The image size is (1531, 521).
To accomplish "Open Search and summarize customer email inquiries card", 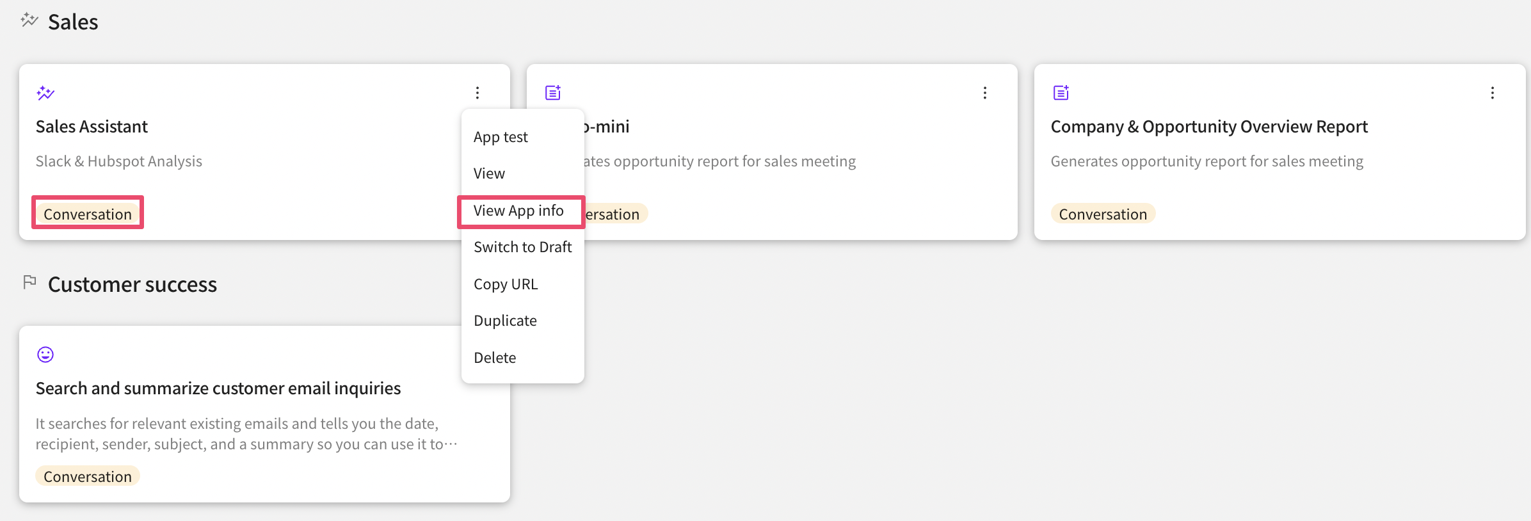I will point(218,389).
